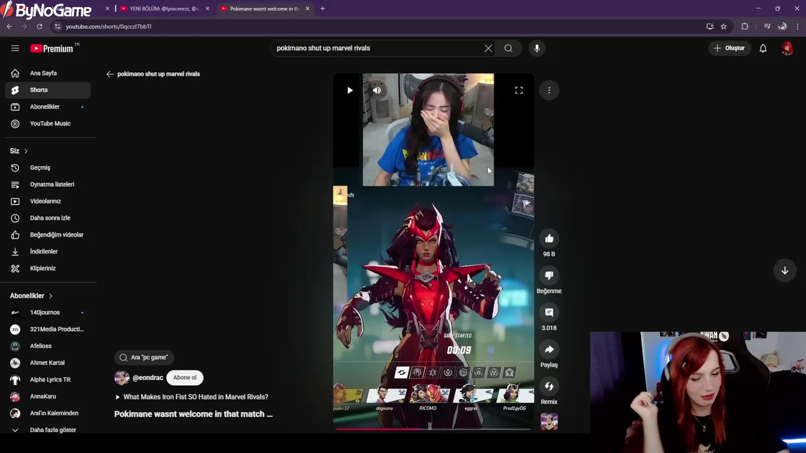Remix this Short
The height and width of the screenshot is (453, 806).
click(549, 386)
